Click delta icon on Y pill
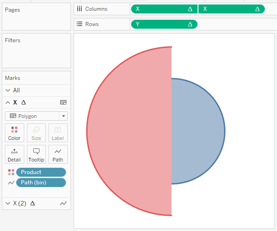 tap(190, 24)
